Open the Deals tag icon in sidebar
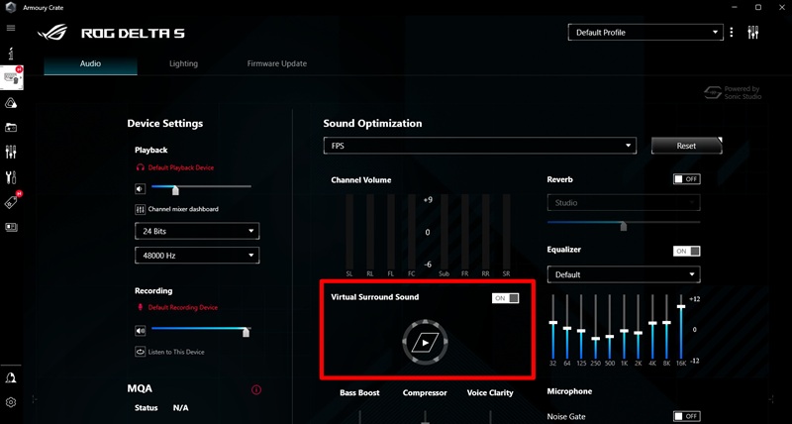The height and width of the screenshot is (424, 792). point(11,202)
